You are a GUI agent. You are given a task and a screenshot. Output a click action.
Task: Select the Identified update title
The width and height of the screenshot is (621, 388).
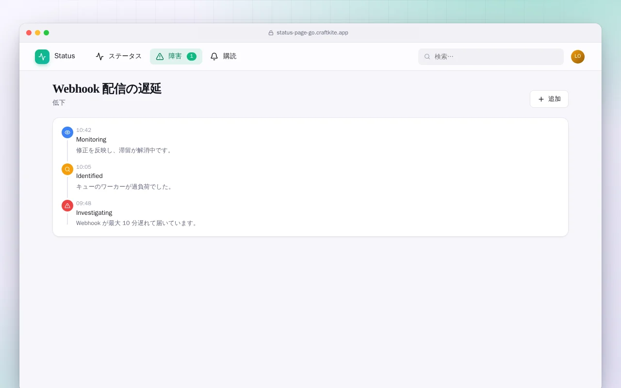(x=89, y=176)
